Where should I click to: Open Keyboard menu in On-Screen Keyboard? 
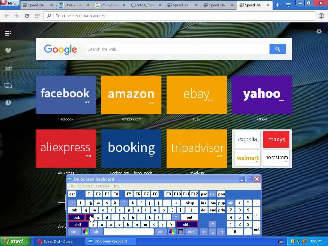tap(85, 186)
